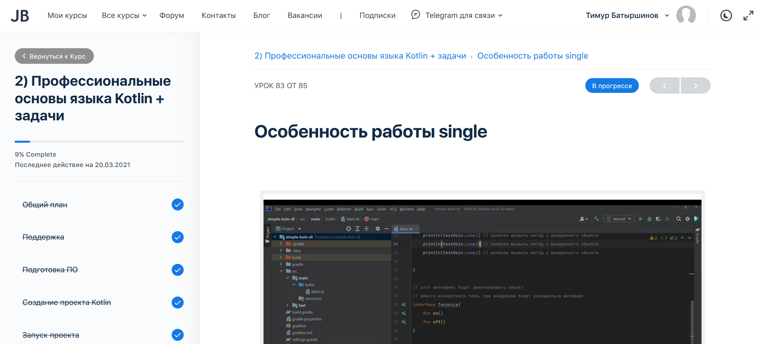Open the user avatar profile picture

[686, 16]
